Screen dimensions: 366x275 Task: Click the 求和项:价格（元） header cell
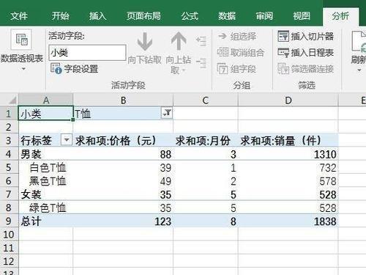point(123,141)
